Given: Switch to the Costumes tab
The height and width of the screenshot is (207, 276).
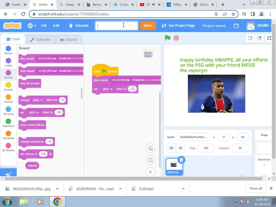Looking at the screenshot, I should [40, 39].
